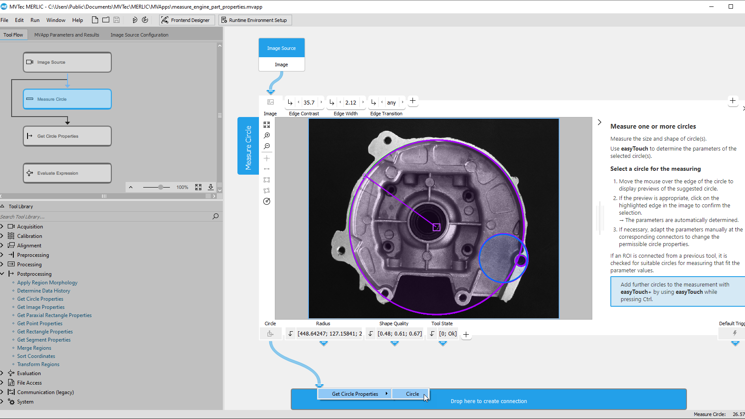This screenshot has width=745, height=419.
Task: Select Get Circle Properties tool node
Action: tap(67, 136)
